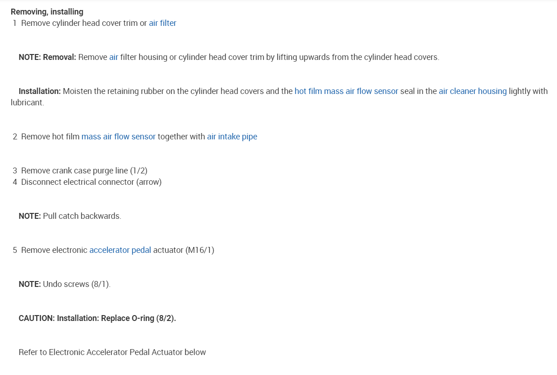The height and width of the screenshot is (375, 557).
Task: Click "Remove electronic" text in step 5
Action: tap(54, 250)
